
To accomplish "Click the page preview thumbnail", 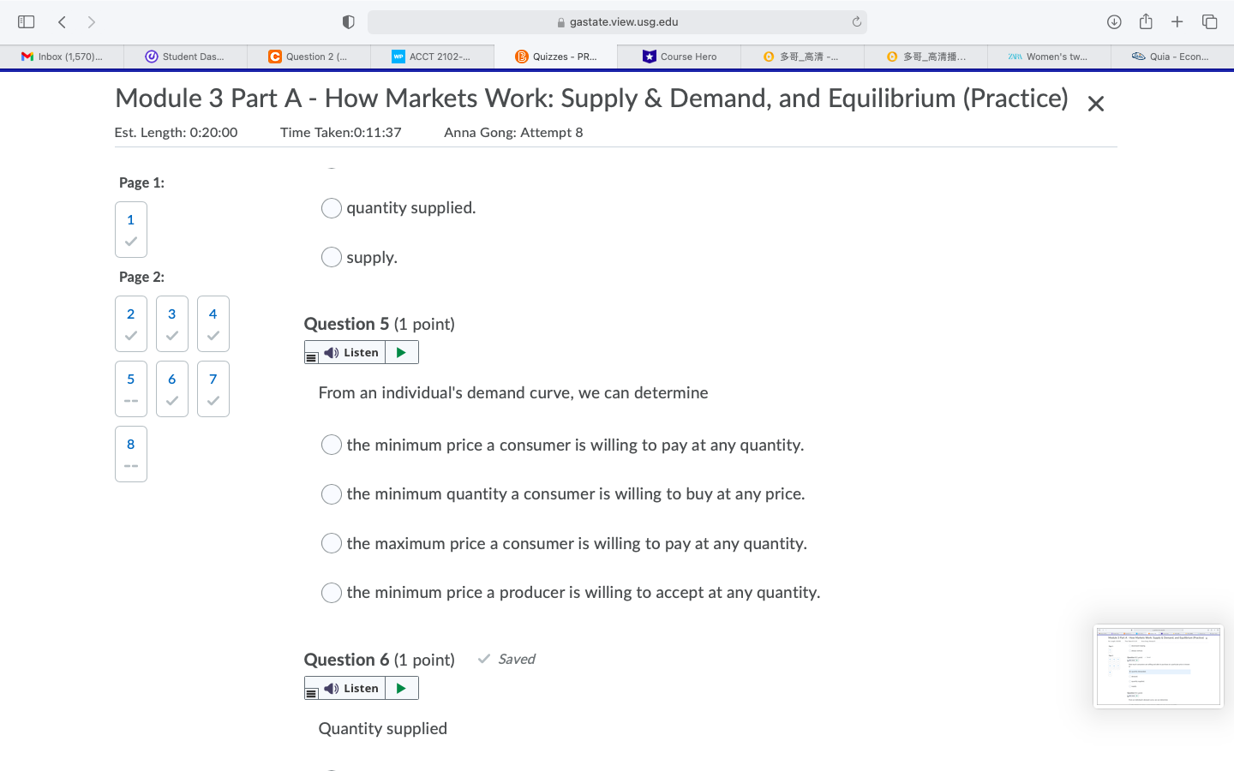I will [x=1159, y=666].
